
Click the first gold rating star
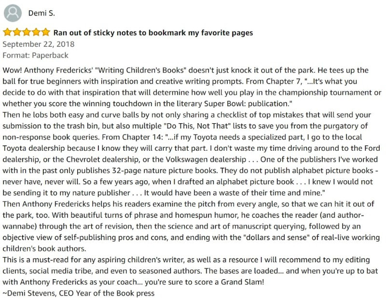[x=7, y=32]
